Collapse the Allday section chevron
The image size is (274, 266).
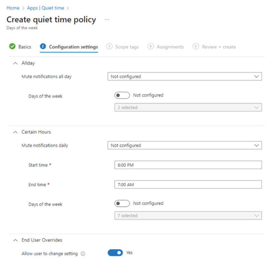pyautogui.click(x=15, y=63)
